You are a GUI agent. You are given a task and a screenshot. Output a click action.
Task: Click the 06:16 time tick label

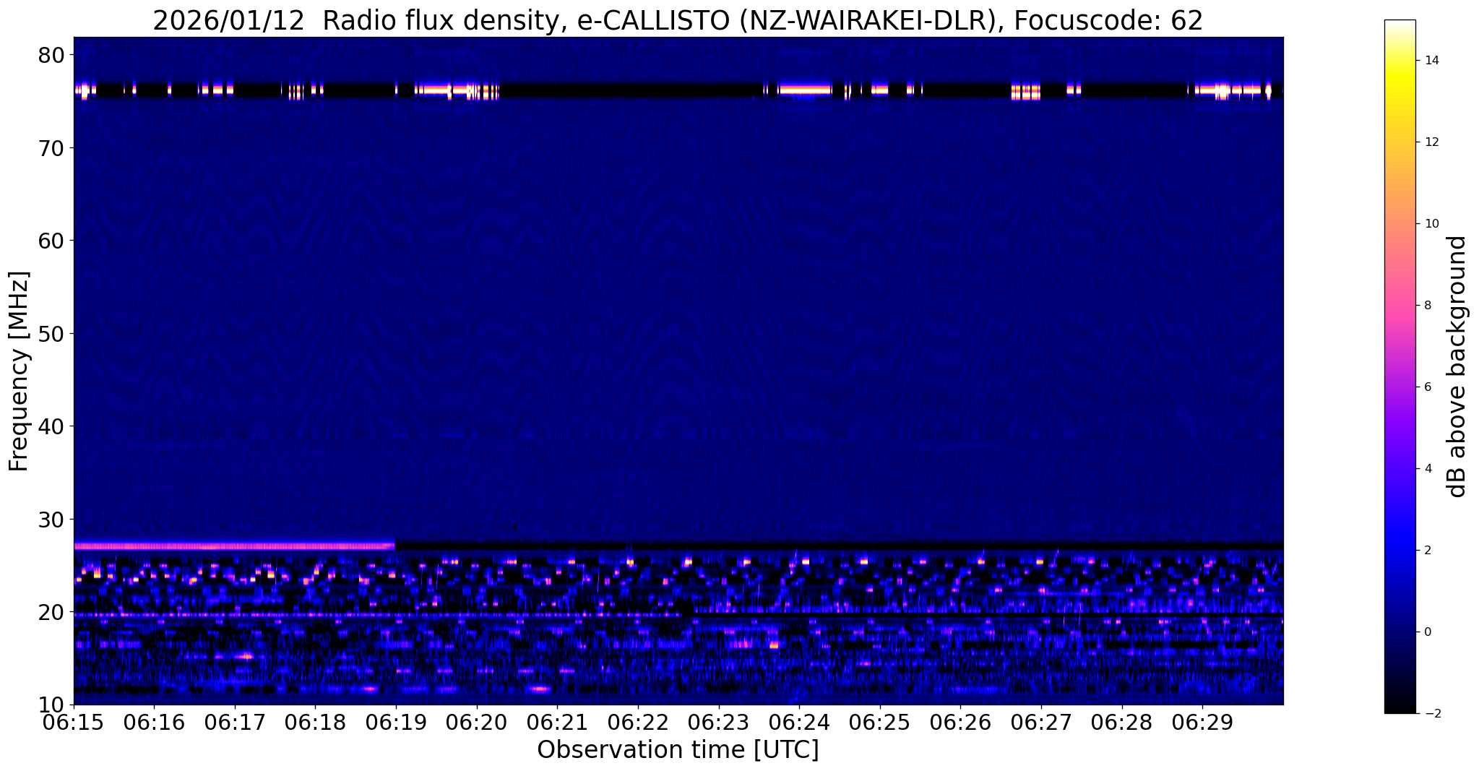coord(154,722)
